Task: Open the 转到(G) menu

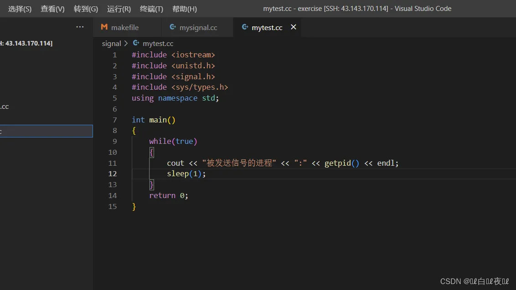Action: click(86, 9)
